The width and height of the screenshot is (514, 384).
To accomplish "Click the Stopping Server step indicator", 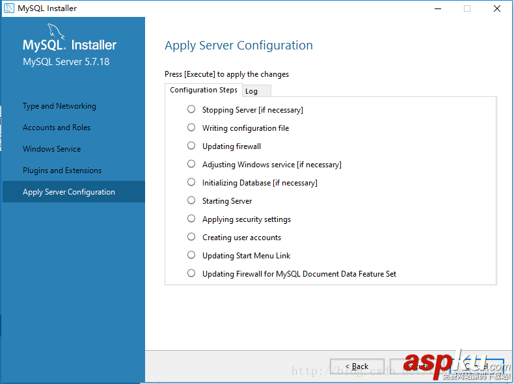I will 191,109.
